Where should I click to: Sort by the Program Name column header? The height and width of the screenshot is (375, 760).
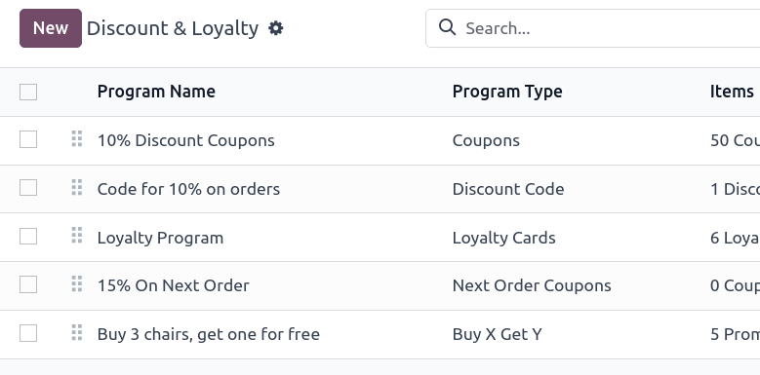(156, 92)
